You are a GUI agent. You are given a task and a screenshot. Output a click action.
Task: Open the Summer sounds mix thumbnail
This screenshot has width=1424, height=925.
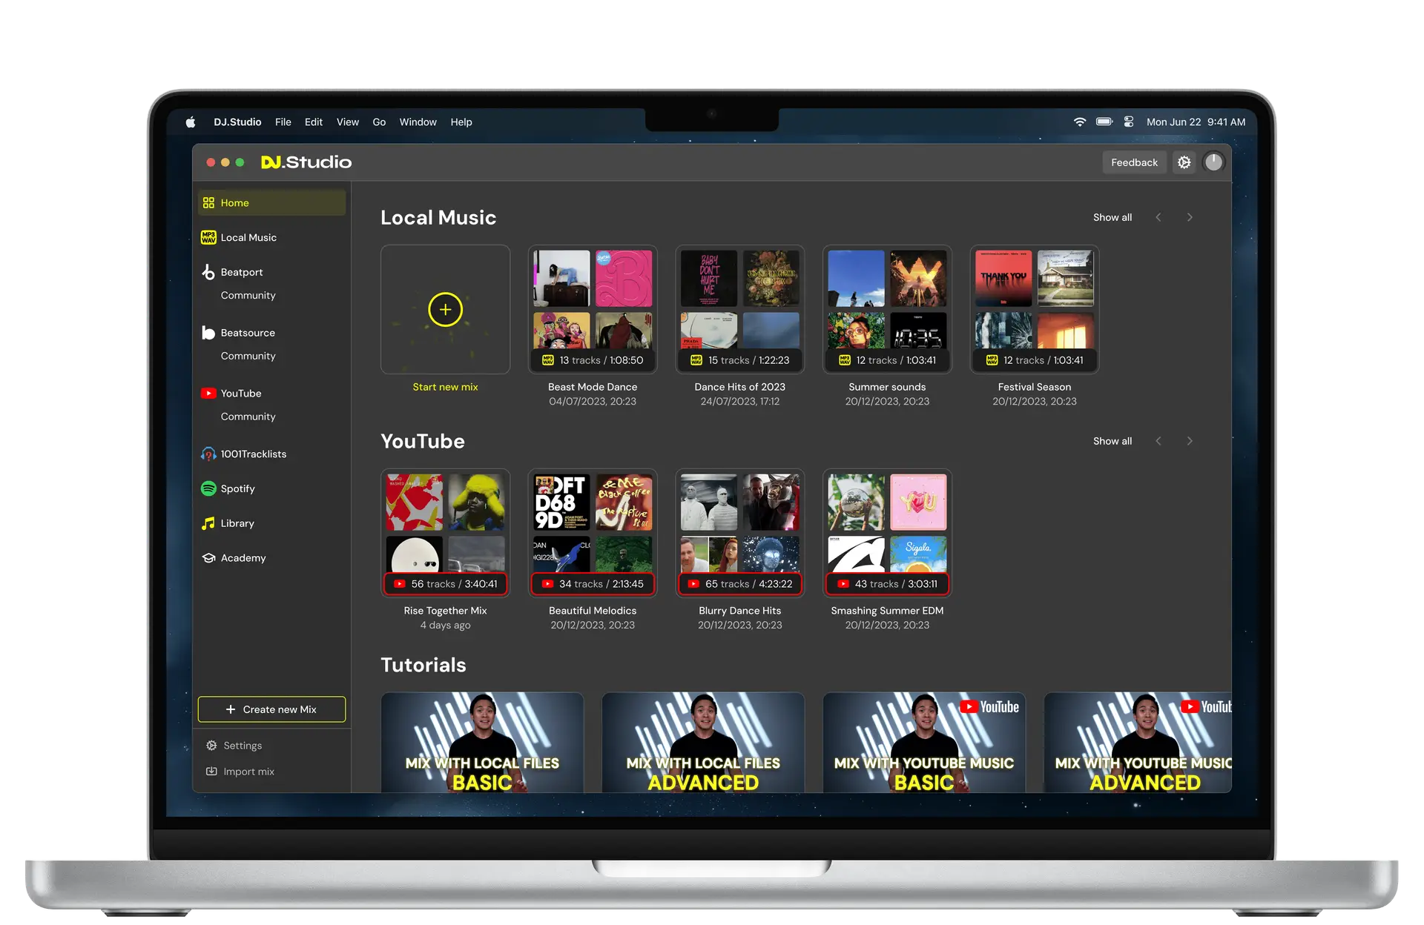(x=887, y=309)
